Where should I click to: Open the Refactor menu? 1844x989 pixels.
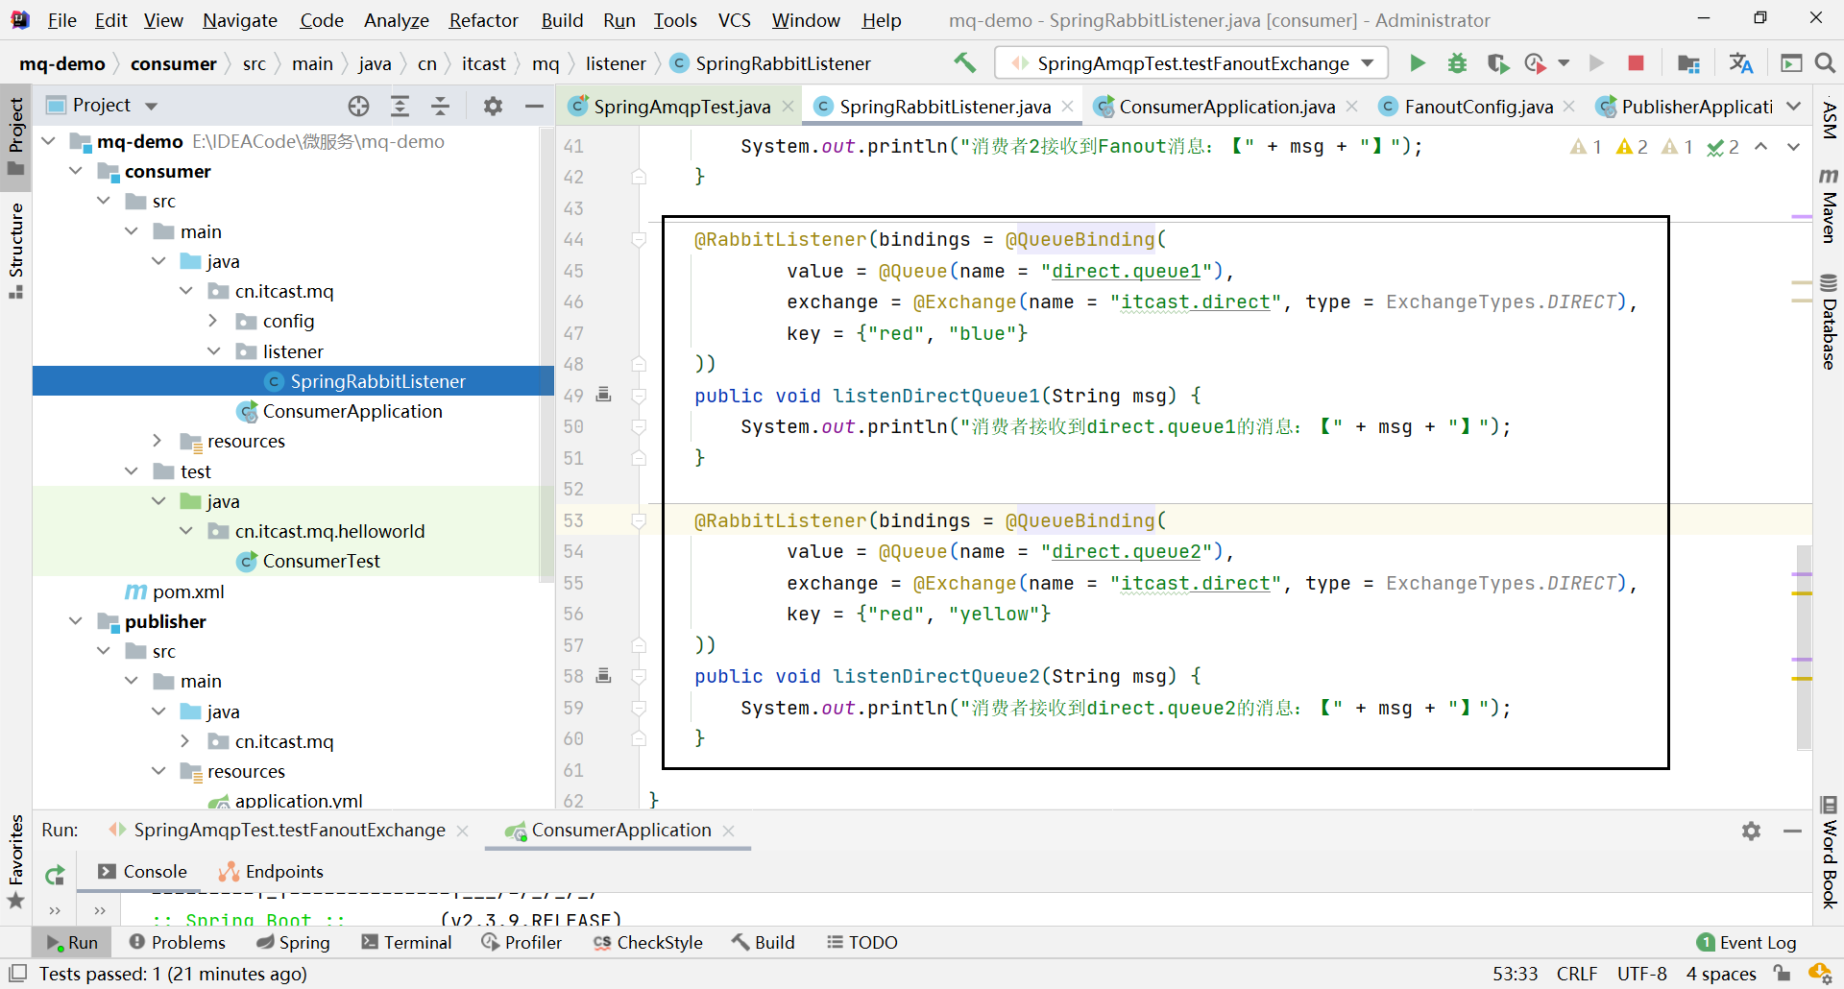[483, 20]
